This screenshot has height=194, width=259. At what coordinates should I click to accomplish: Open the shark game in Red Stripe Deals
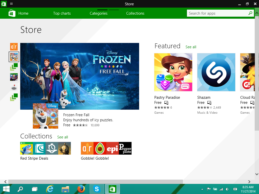[27, 148]
